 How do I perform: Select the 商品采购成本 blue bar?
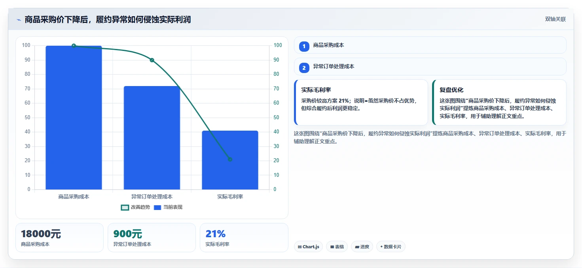click(74, 118)
